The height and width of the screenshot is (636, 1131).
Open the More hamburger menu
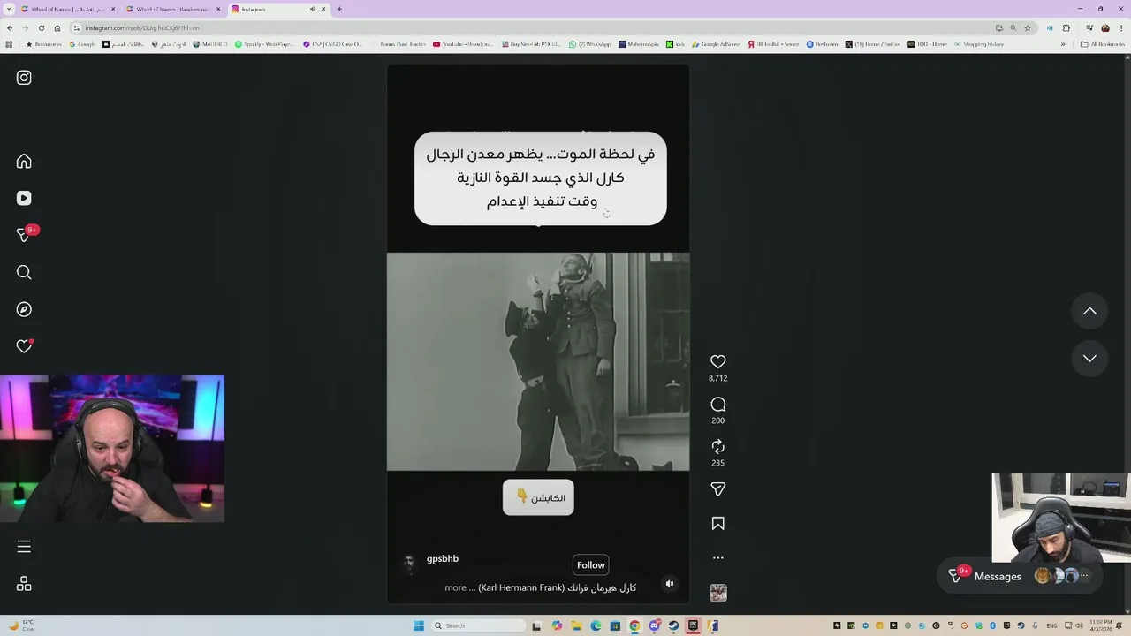pyautogui.click(x=24, y=547)
